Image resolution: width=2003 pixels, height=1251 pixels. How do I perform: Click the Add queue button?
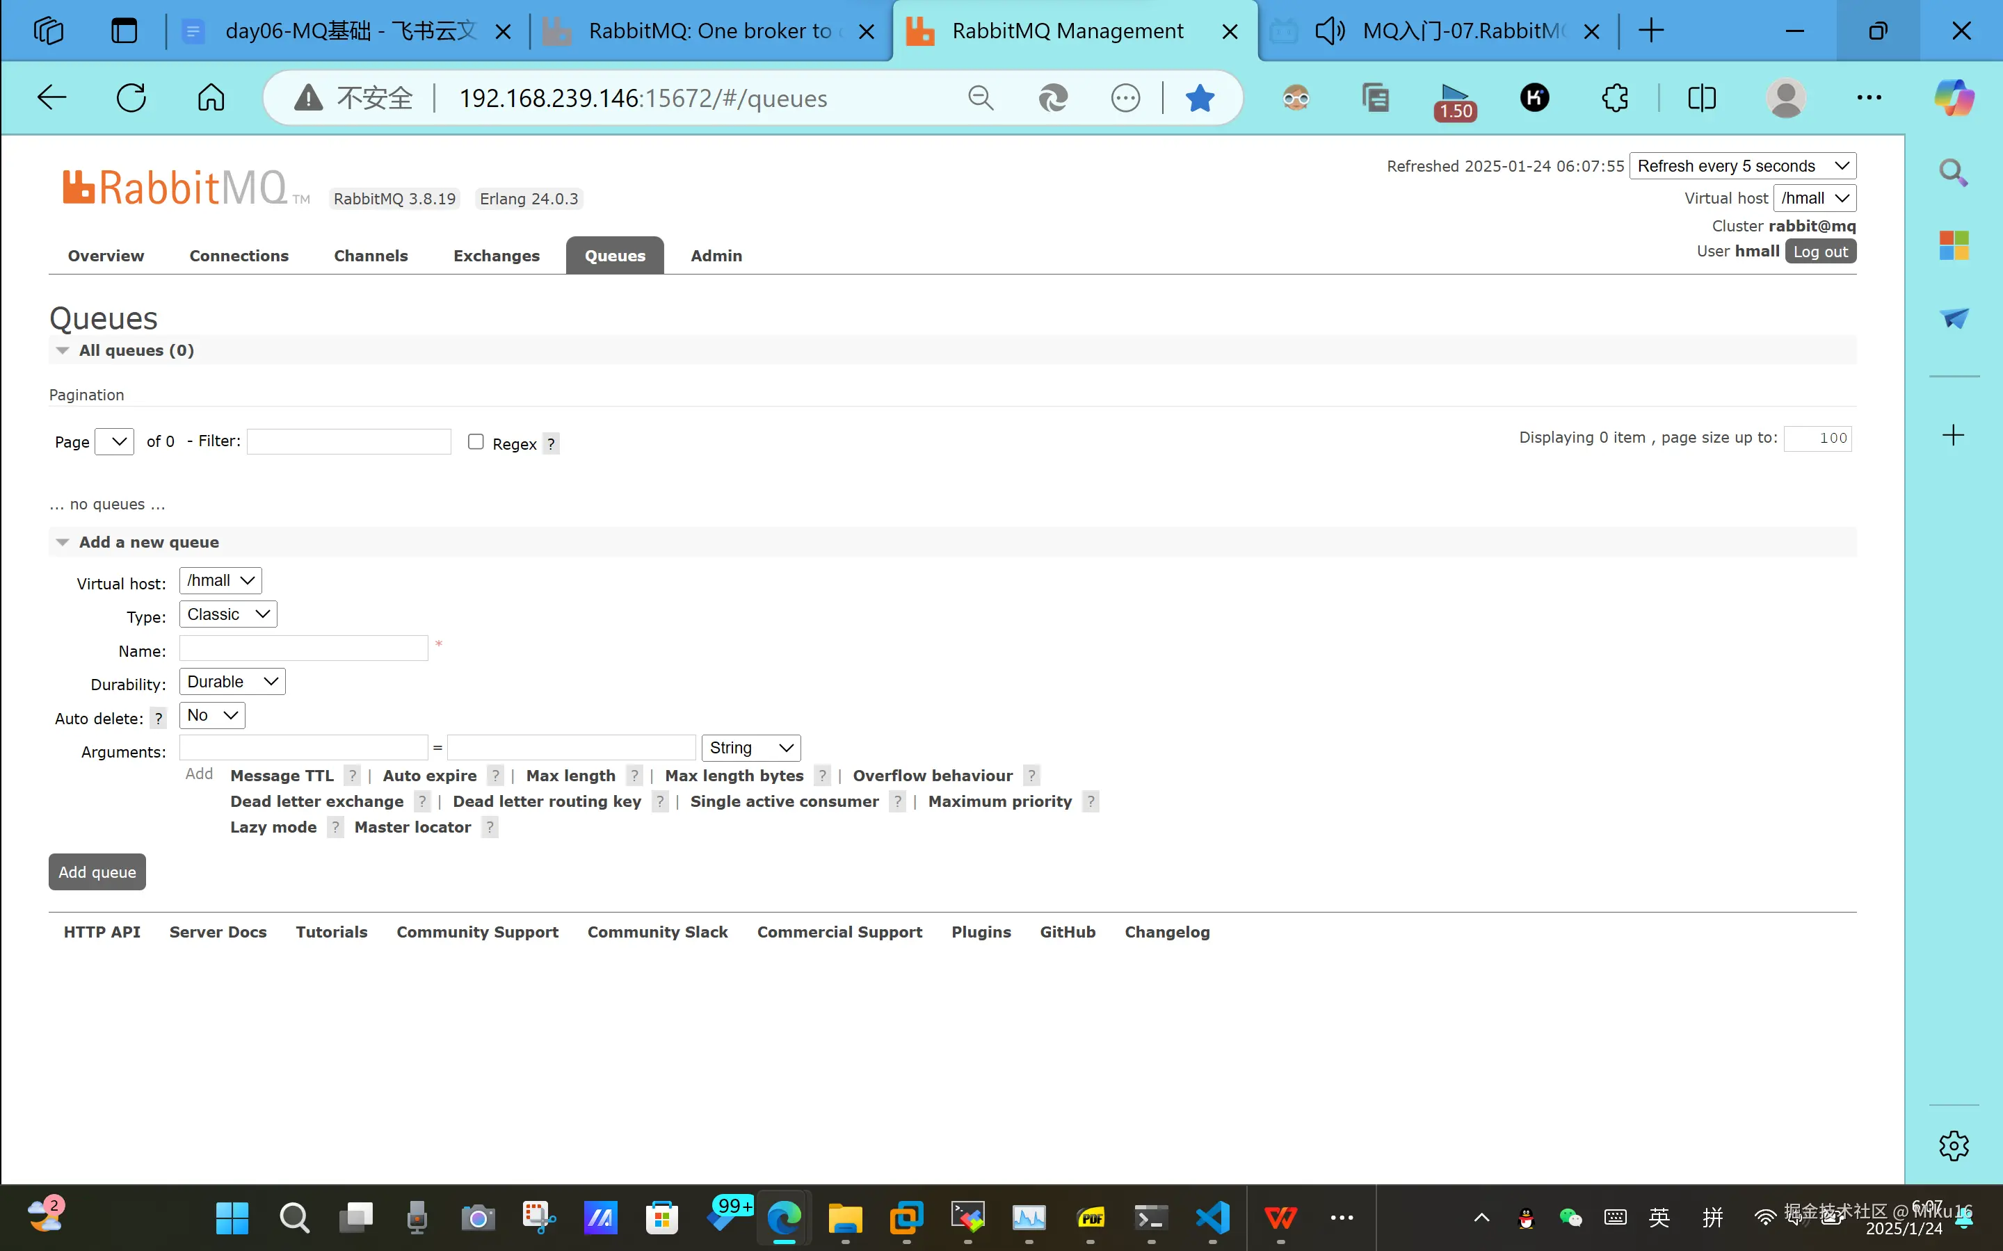click(x=97, y=872)
